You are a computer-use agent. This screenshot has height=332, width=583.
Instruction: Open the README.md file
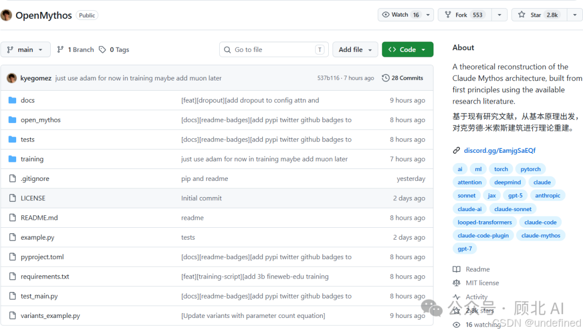click(x=39, y=218)
